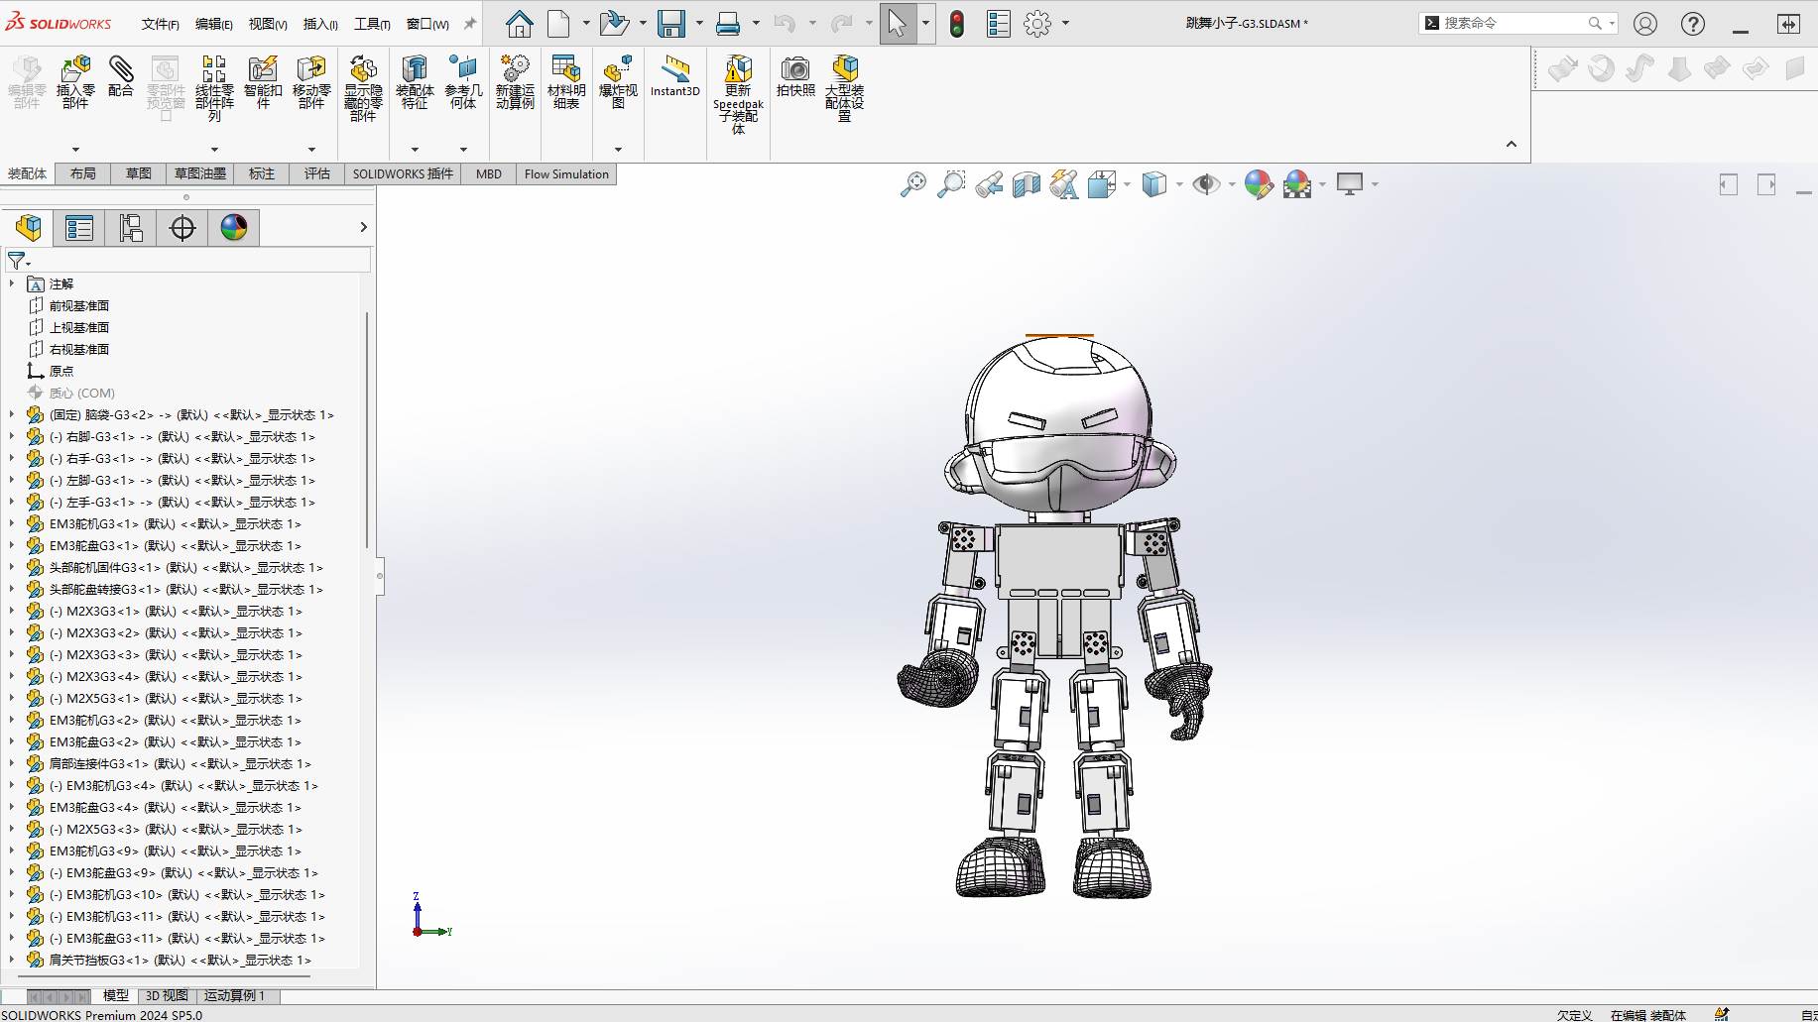Switch to the PropertyManager panel icon
This screenshot has height=1022, width=1818.
[79, 228]
